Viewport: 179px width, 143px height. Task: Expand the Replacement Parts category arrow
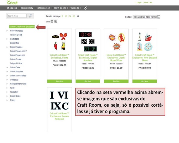click(7, 84)
